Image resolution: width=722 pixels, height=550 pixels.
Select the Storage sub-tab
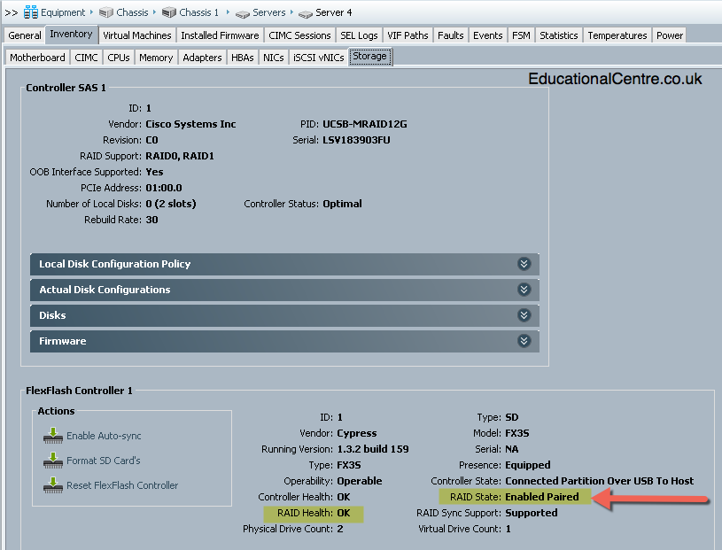point(369,57)
